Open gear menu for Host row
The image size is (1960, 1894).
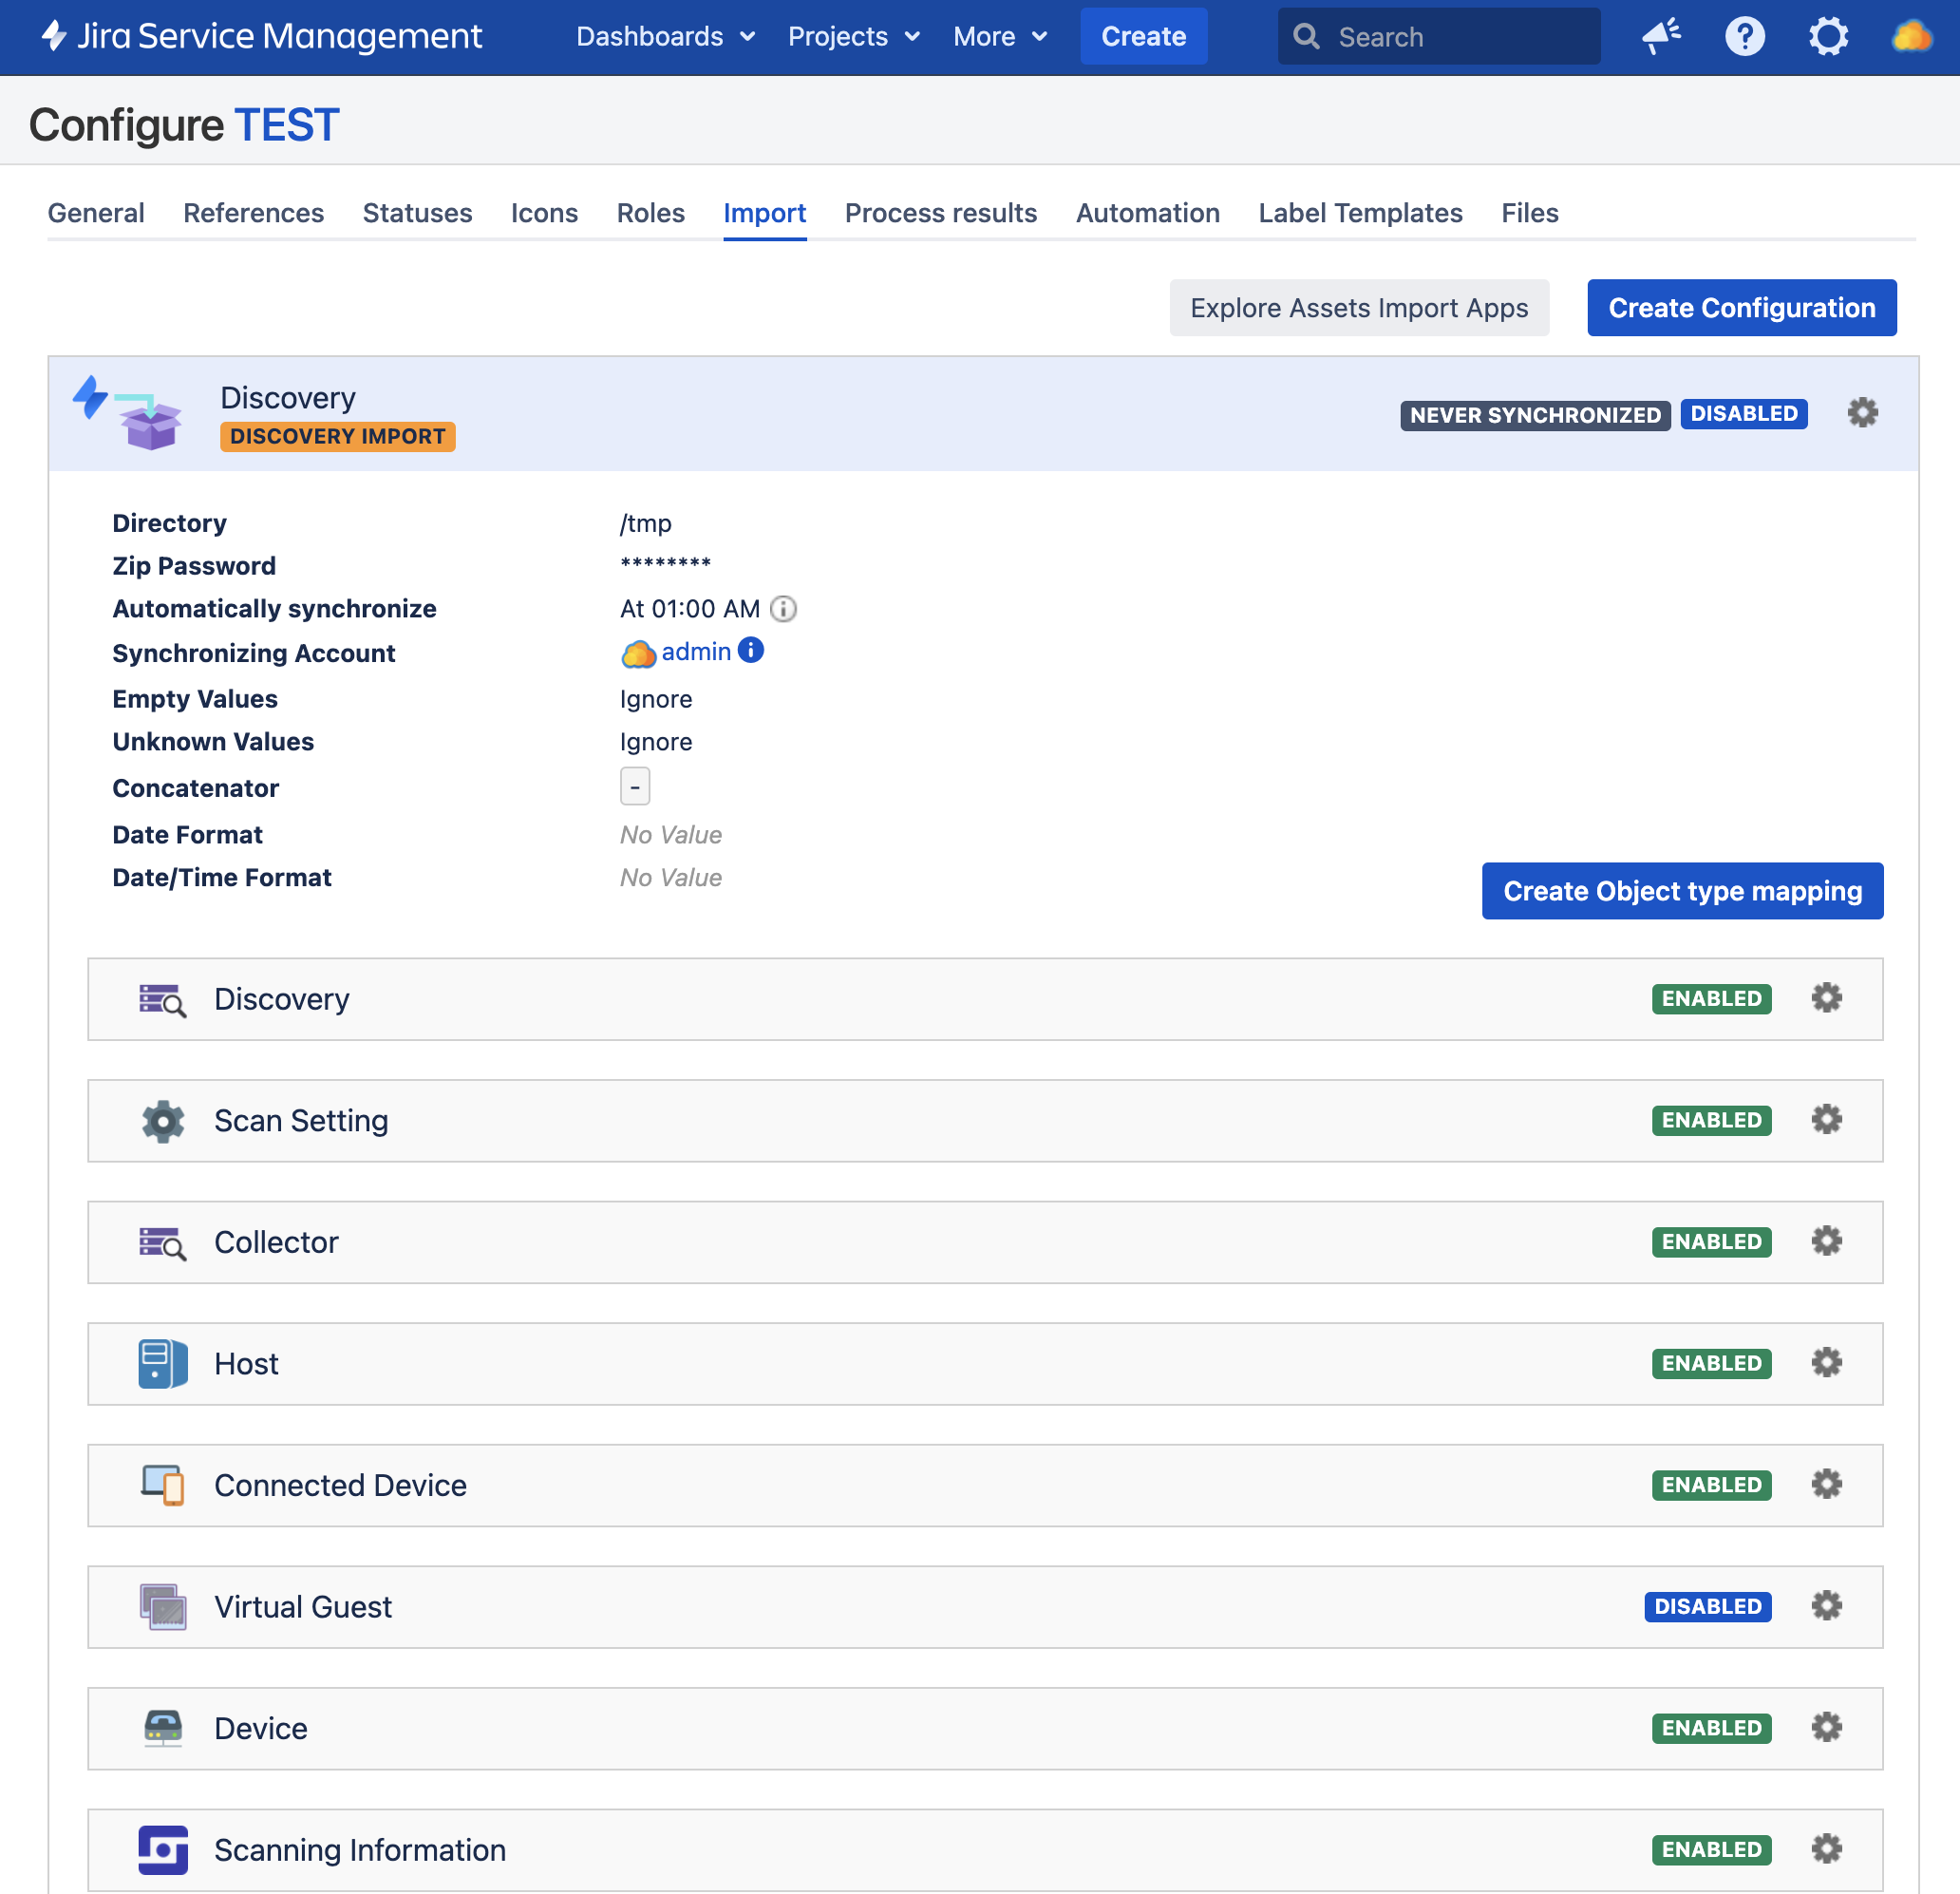(1827, 1363)
